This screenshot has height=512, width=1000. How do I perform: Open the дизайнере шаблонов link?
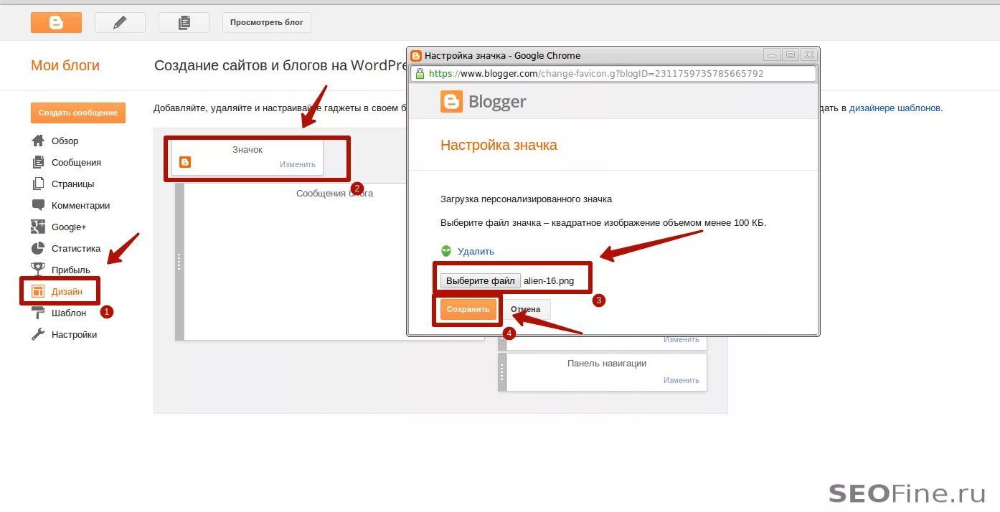tap(895, 108)
